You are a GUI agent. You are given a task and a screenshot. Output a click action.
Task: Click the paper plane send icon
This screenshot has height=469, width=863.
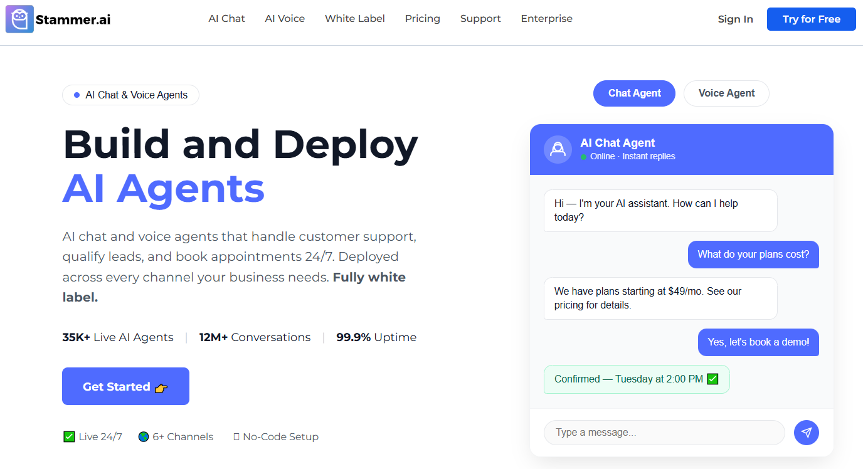pyautogui.click(x=807, y=433)
